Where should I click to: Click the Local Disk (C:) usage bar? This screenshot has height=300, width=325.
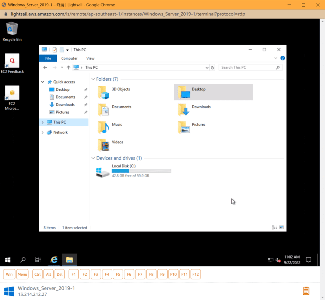[141, 171]
